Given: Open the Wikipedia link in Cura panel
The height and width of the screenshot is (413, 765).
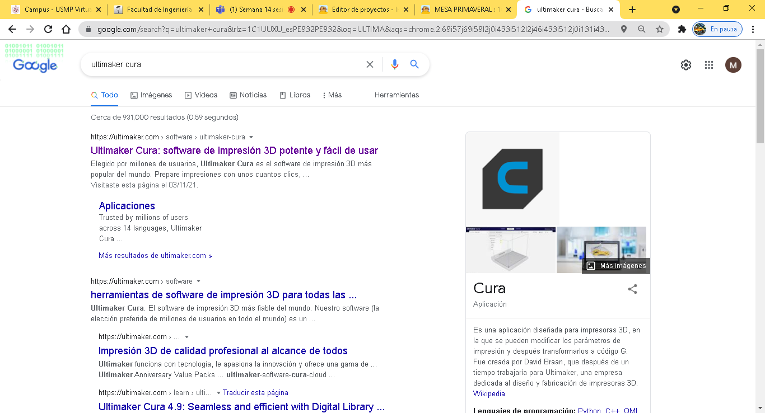Looking at the screenshot, I should (489, 394).
